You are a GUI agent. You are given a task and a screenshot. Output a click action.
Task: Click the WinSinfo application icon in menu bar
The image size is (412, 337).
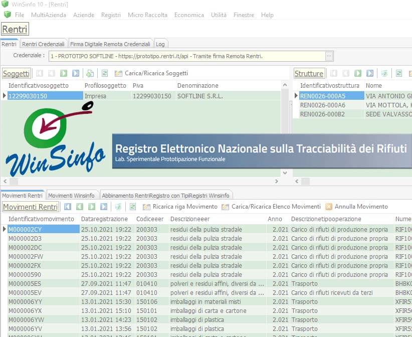8,15
